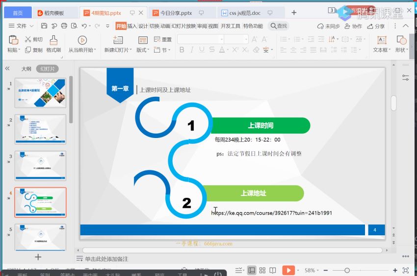Click the course URL link on slide

(272, 213)
